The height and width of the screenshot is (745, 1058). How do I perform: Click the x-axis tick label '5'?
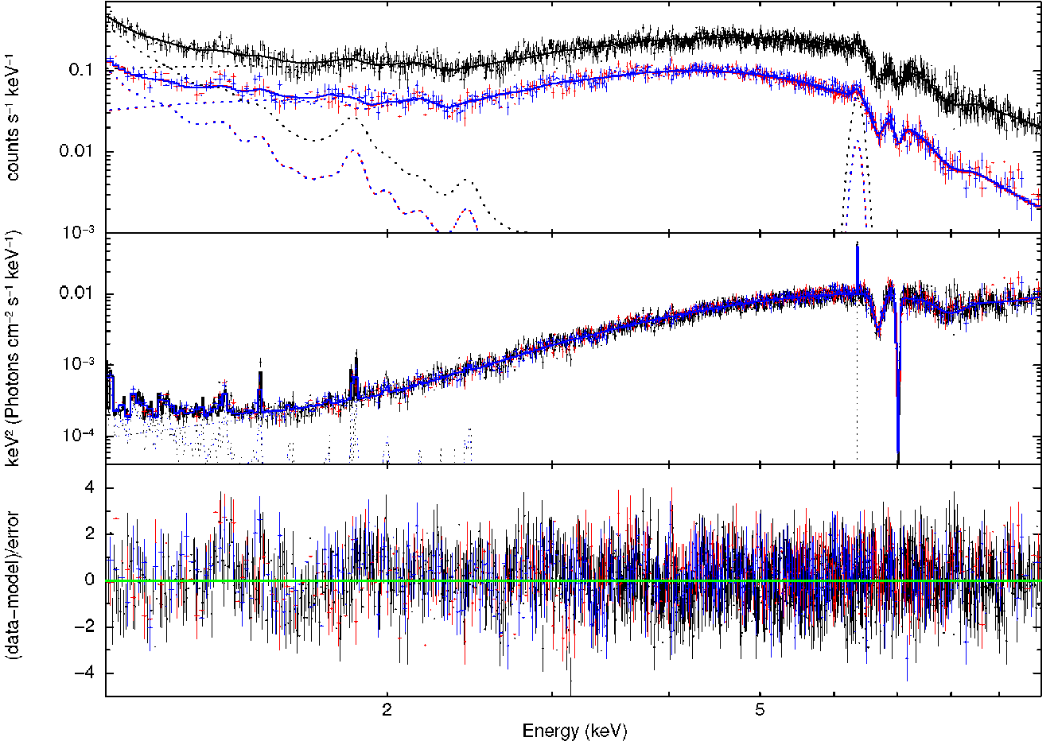(x=760, y=711)
